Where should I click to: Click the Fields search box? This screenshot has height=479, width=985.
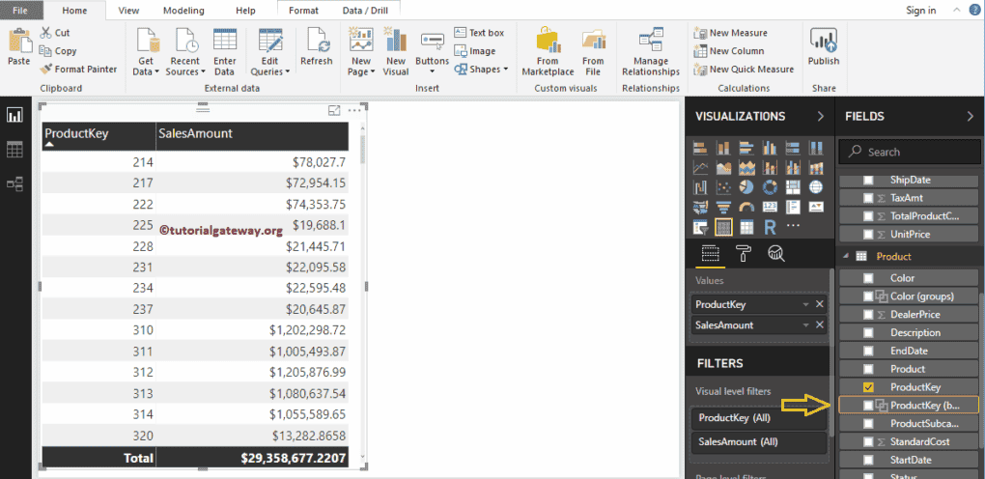[x=909, y=153]
